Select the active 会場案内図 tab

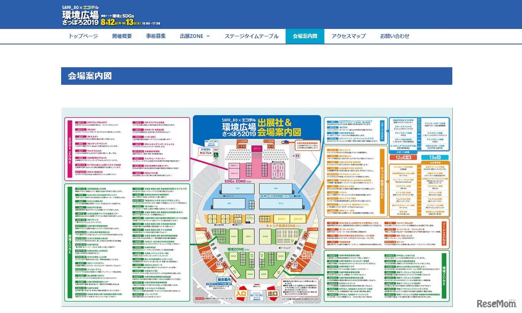coord(305,36)
